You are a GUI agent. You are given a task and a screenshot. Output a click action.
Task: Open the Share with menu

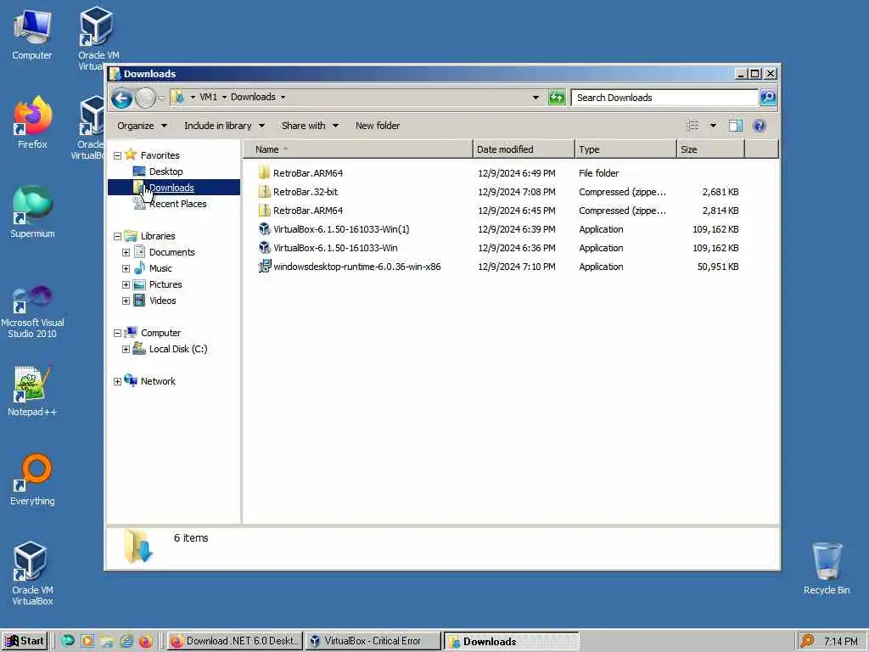(310, 126)
